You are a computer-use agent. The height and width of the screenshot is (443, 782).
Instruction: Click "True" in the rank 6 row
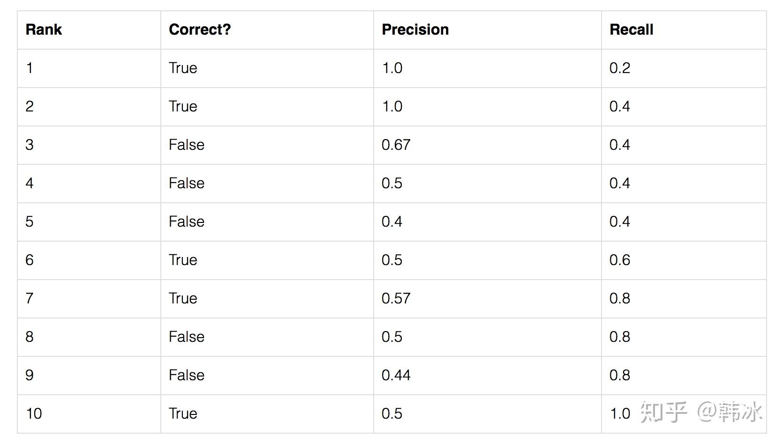tap(183, 260)
